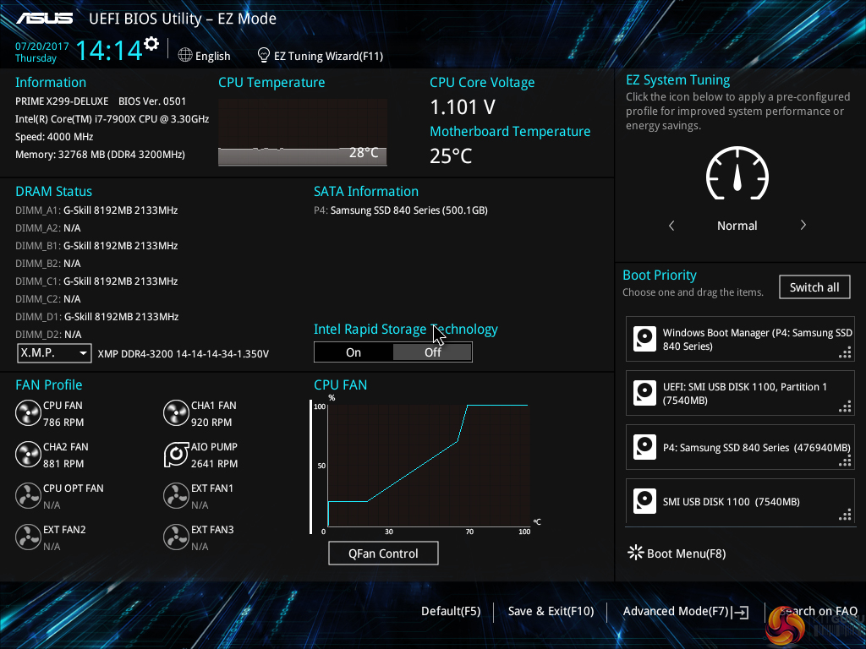Open the time settings gear icon
This screenshot has height=649, width=866.
pyautogui.click(x=151, y=44)
